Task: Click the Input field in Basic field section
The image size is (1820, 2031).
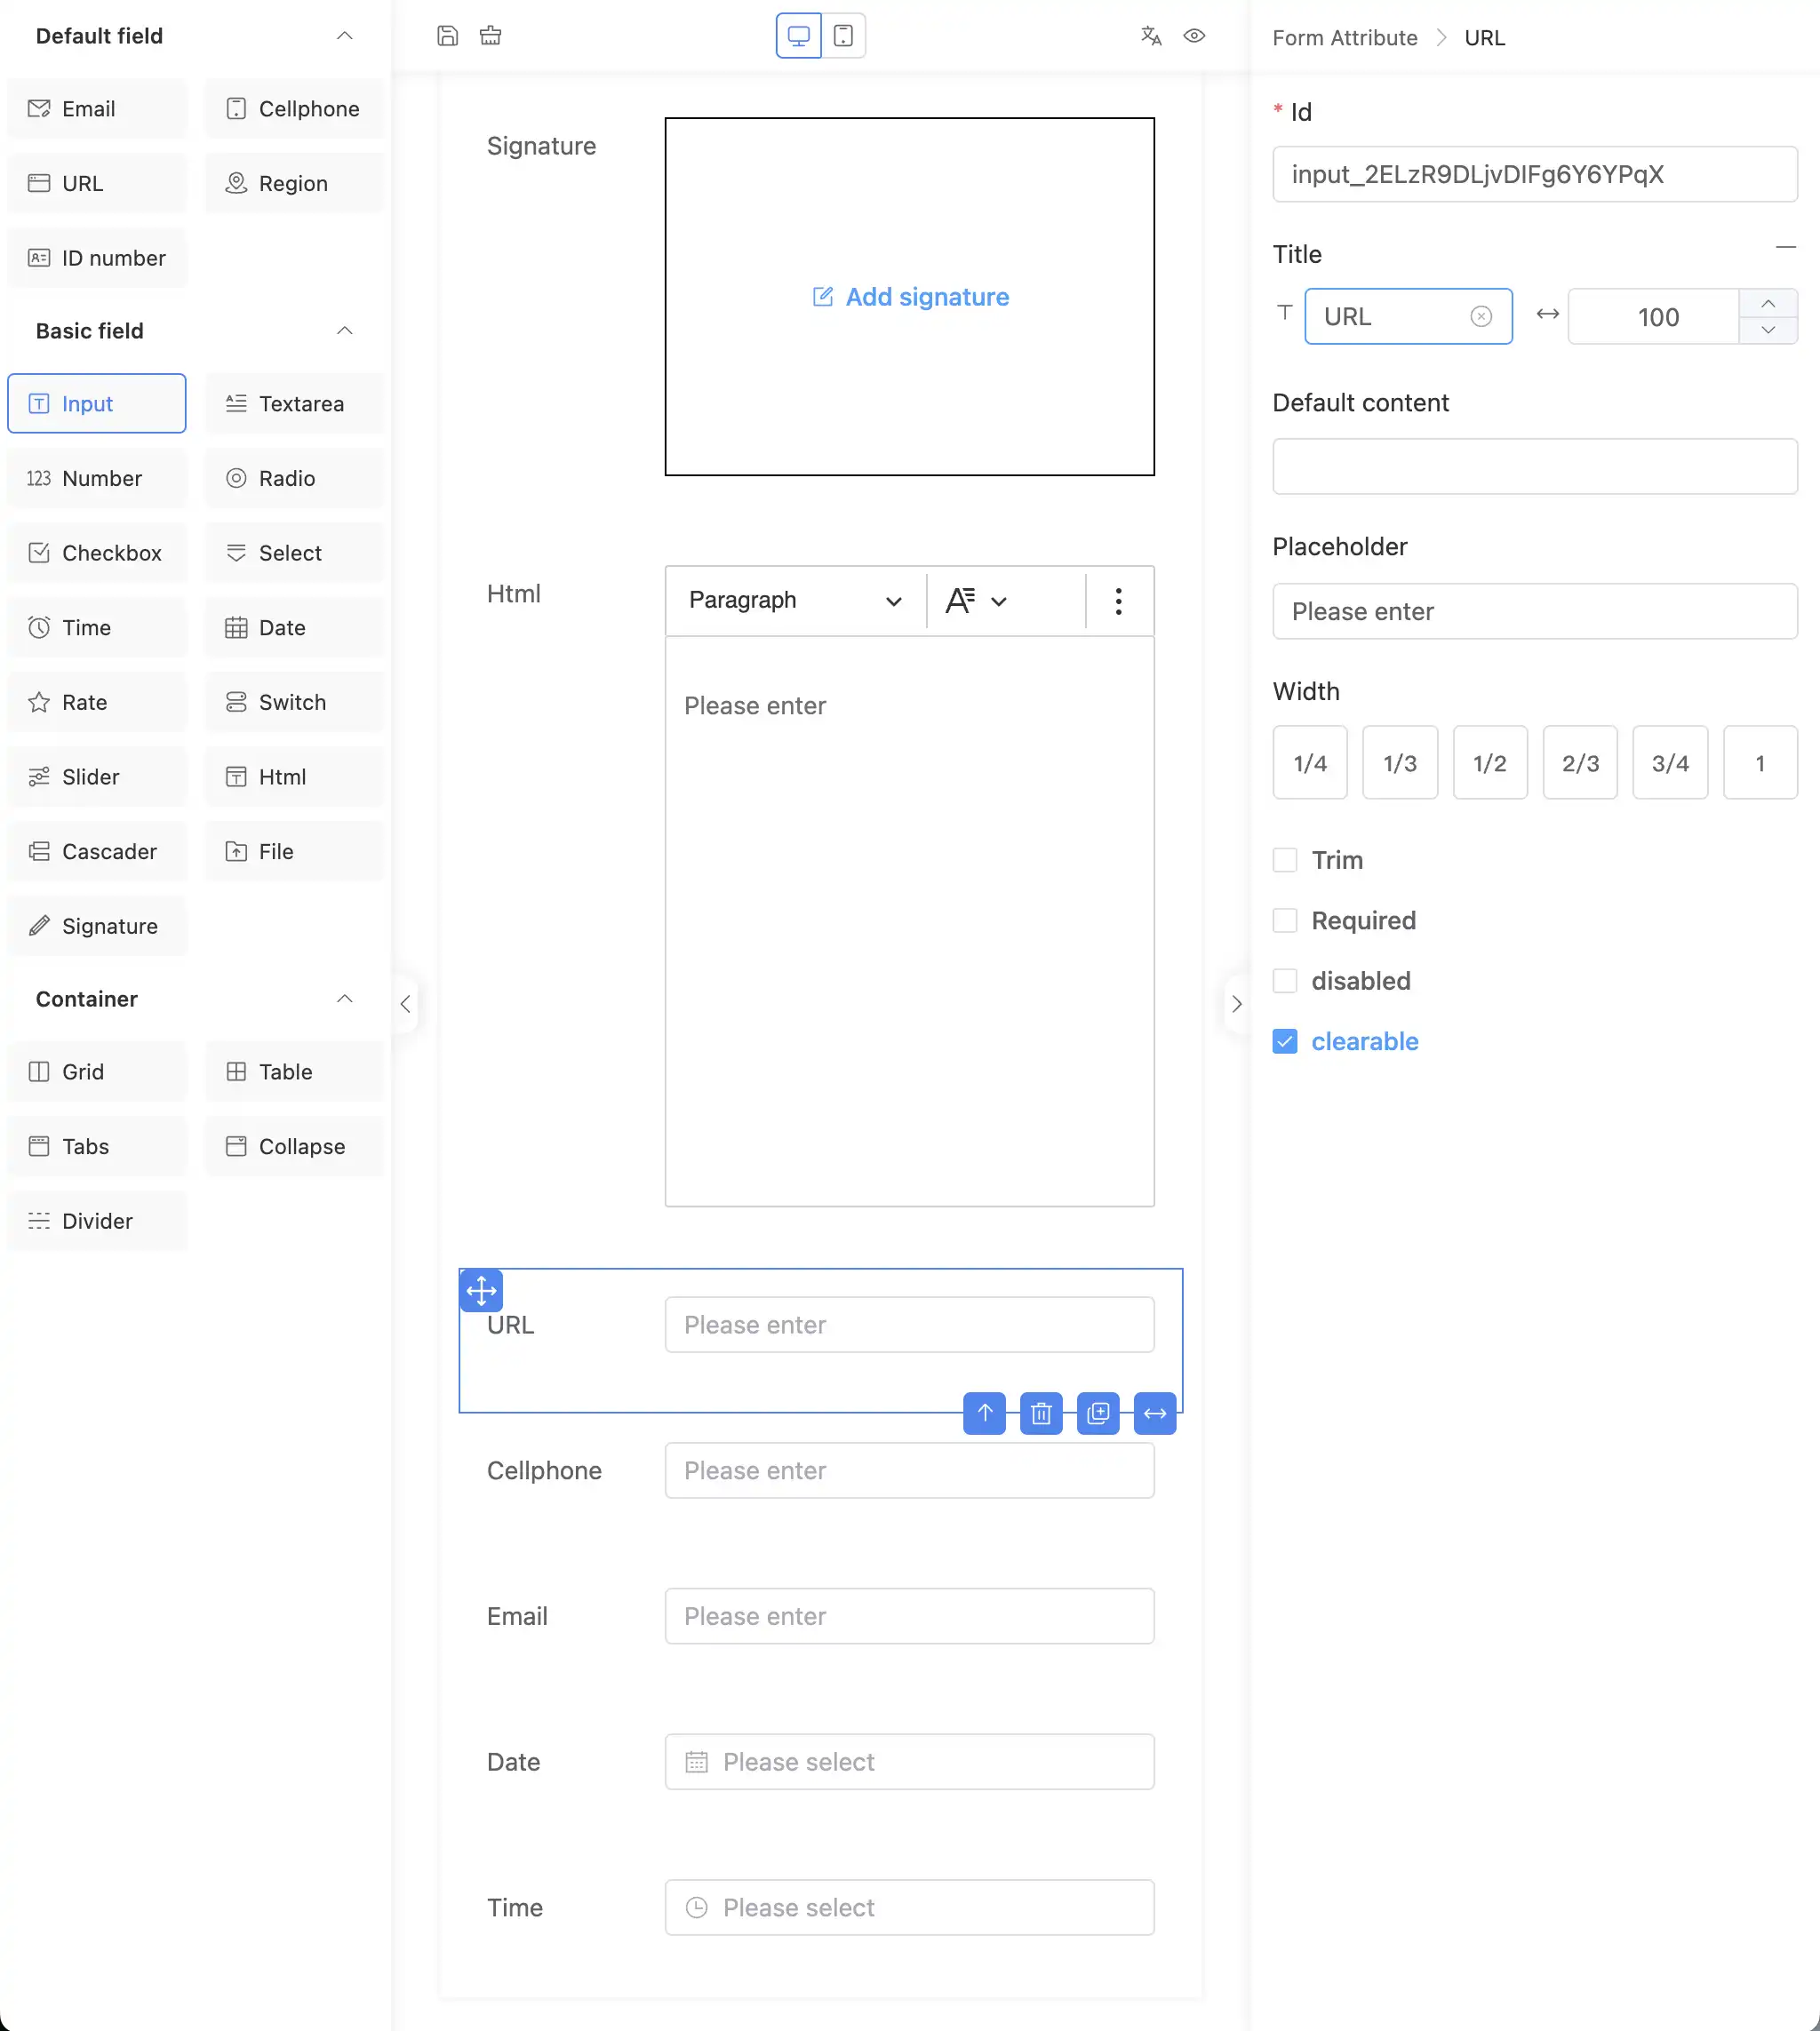Action: (99, 402)
